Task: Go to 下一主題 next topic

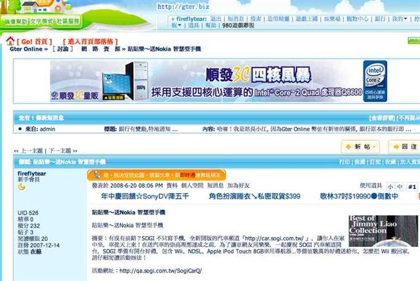Action: tap(60, 151)
